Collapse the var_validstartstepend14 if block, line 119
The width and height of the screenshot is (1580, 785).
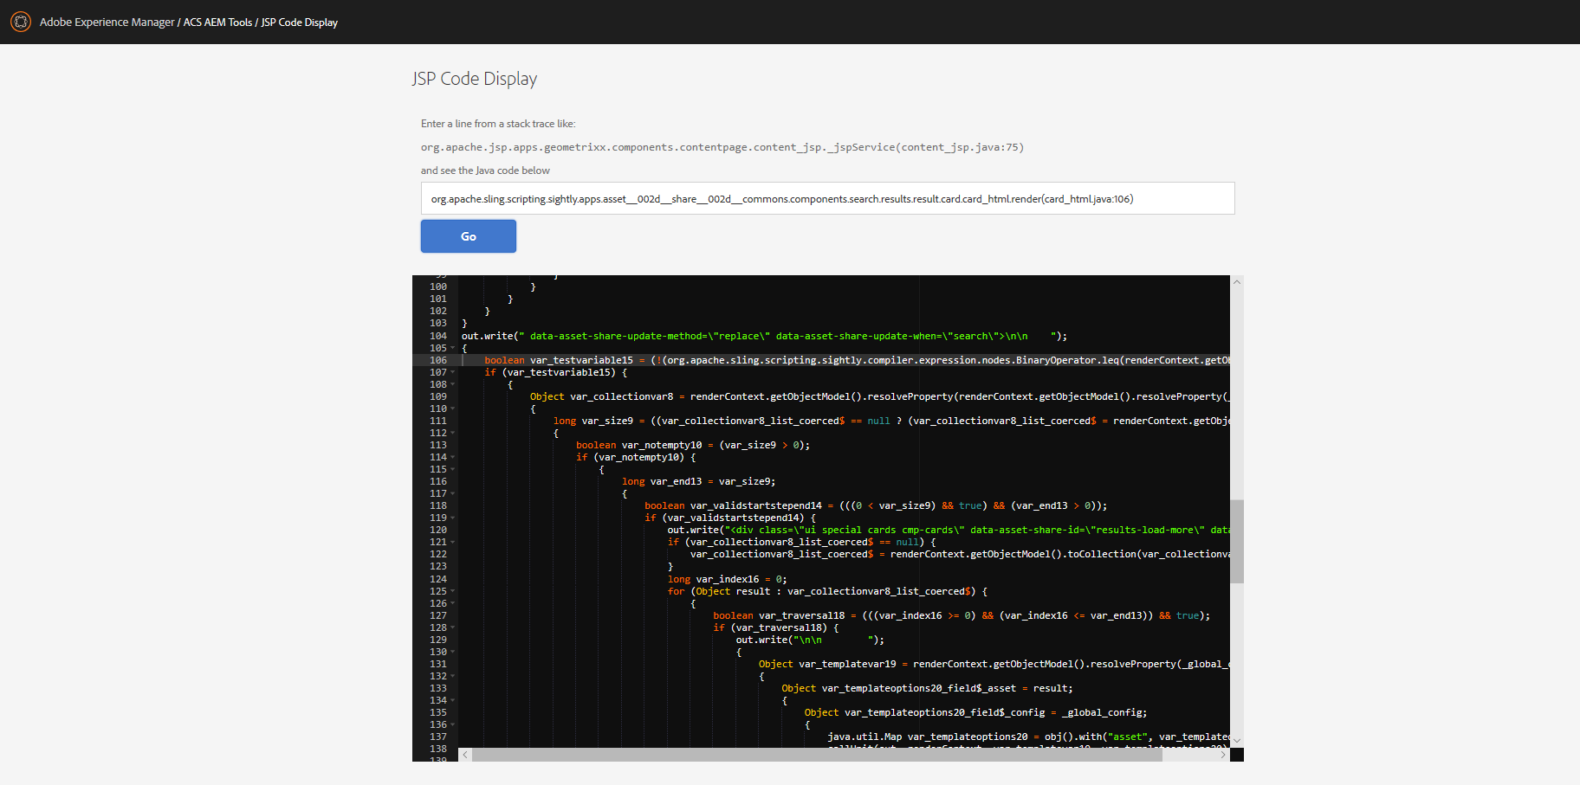click(452, 518)
